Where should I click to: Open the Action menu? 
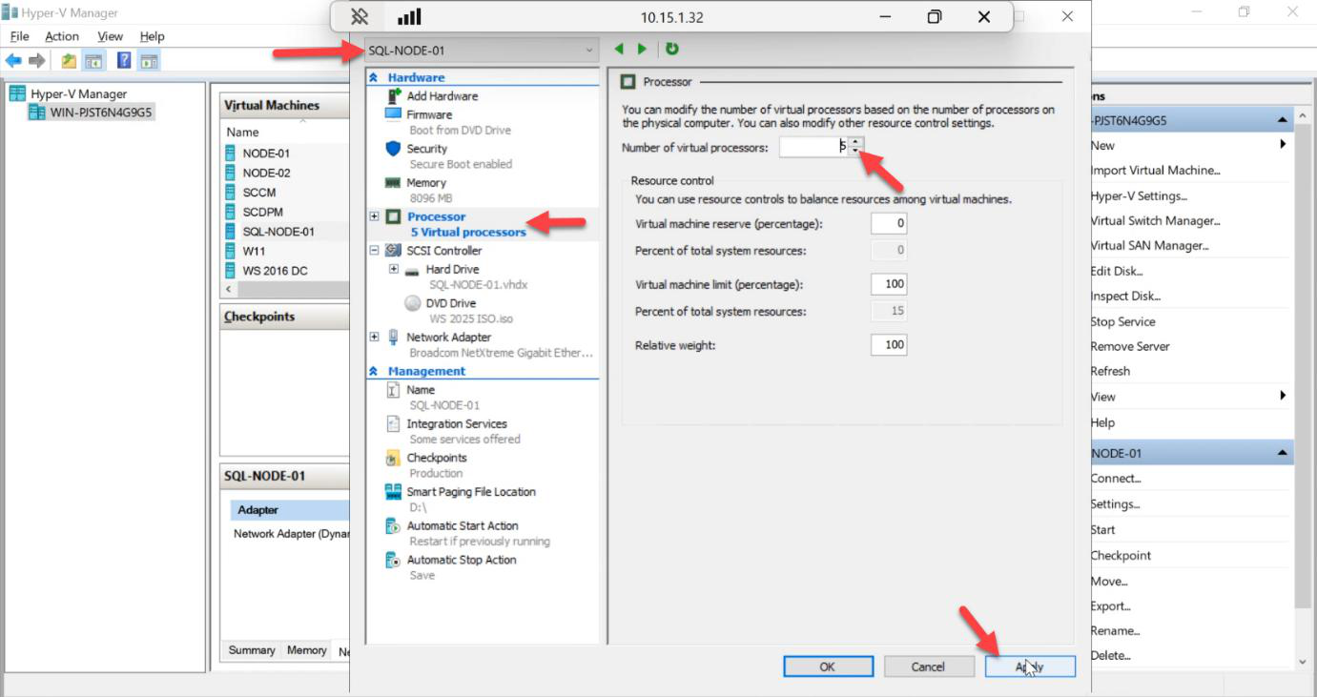point(62,36)
